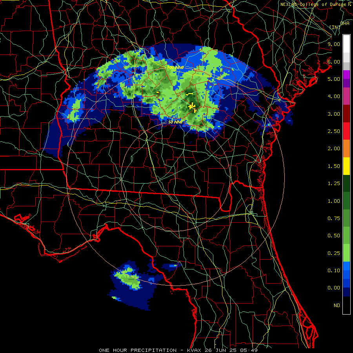Click the 100 NMI range ring label
Screen dimensions: 353x353
point(175,67)
